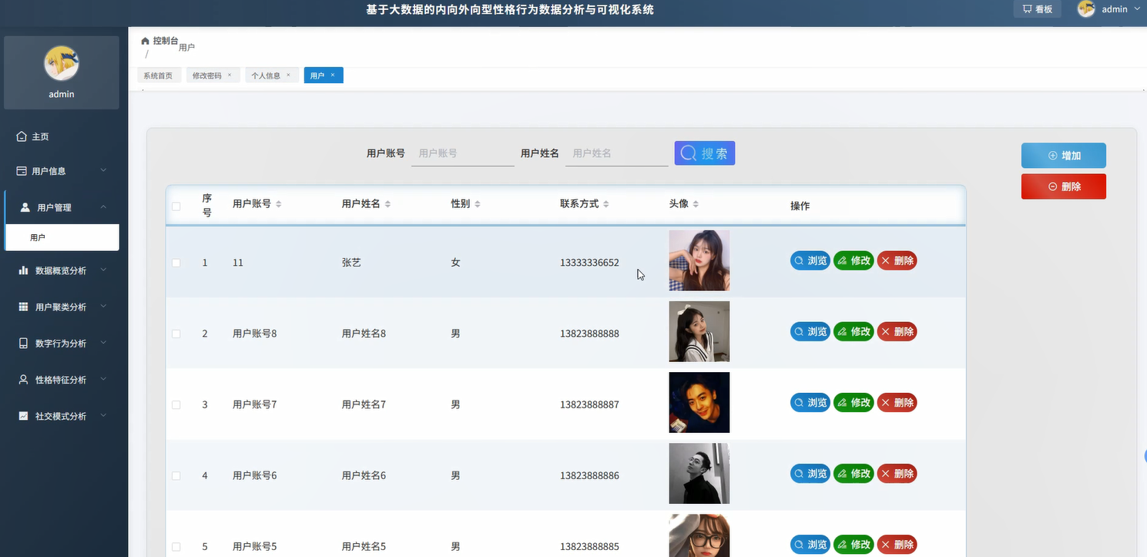This screenshot has width=1147, height=557.
Task: Select the phone number 13333336652
Action: click(589, 263)
